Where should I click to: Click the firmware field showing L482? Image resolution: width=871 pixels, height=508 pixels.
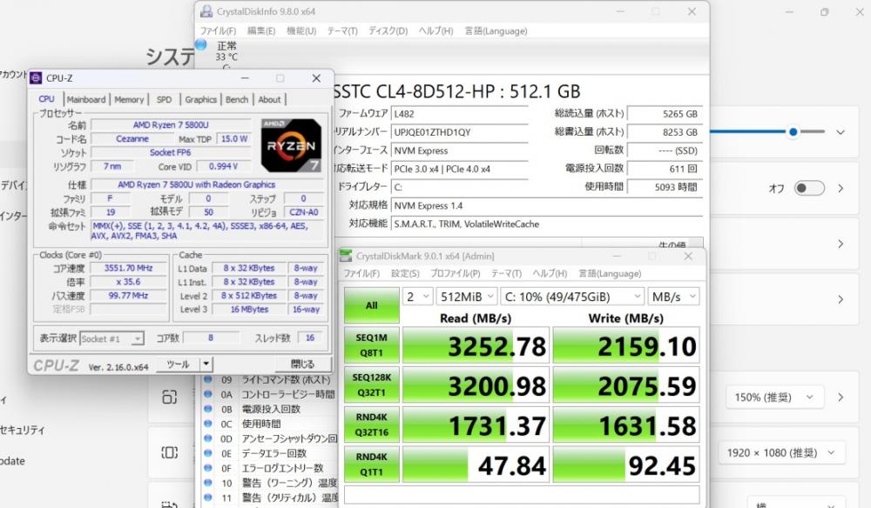pyautogui.click(x=459, y=114)
